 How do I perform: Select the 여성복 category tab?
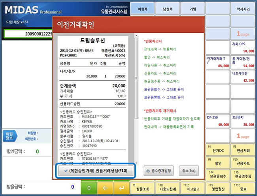coord(142,9)
